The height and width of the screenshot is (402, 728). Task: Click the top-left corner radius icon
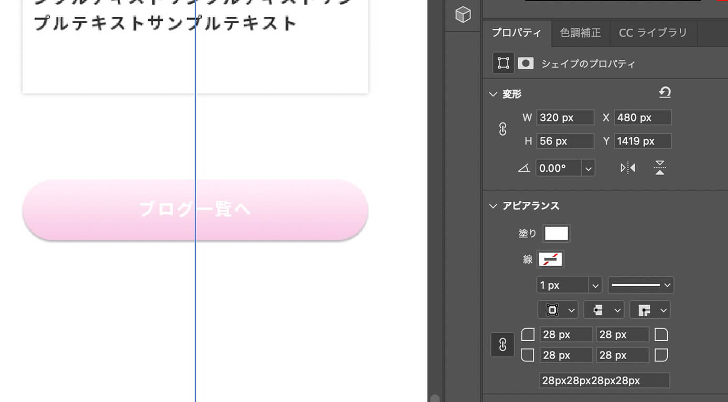528,334
